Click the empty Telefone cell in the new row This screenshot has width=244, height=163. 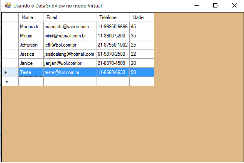(x=113, y=81)
